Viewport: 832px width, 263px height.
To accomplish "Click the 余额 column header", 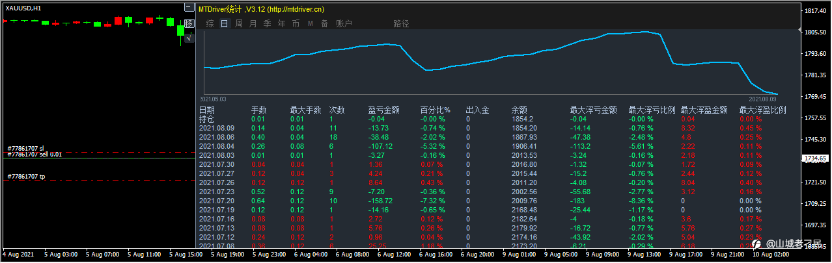I will [519, 110].
